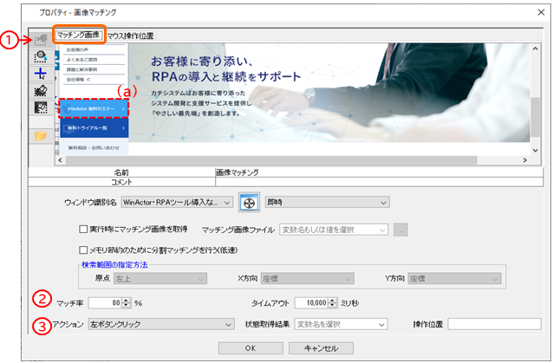Click the 名前 field showing 画像マッチング
The width and height of the screenshot is (553, 363).
tap(379, 172)
